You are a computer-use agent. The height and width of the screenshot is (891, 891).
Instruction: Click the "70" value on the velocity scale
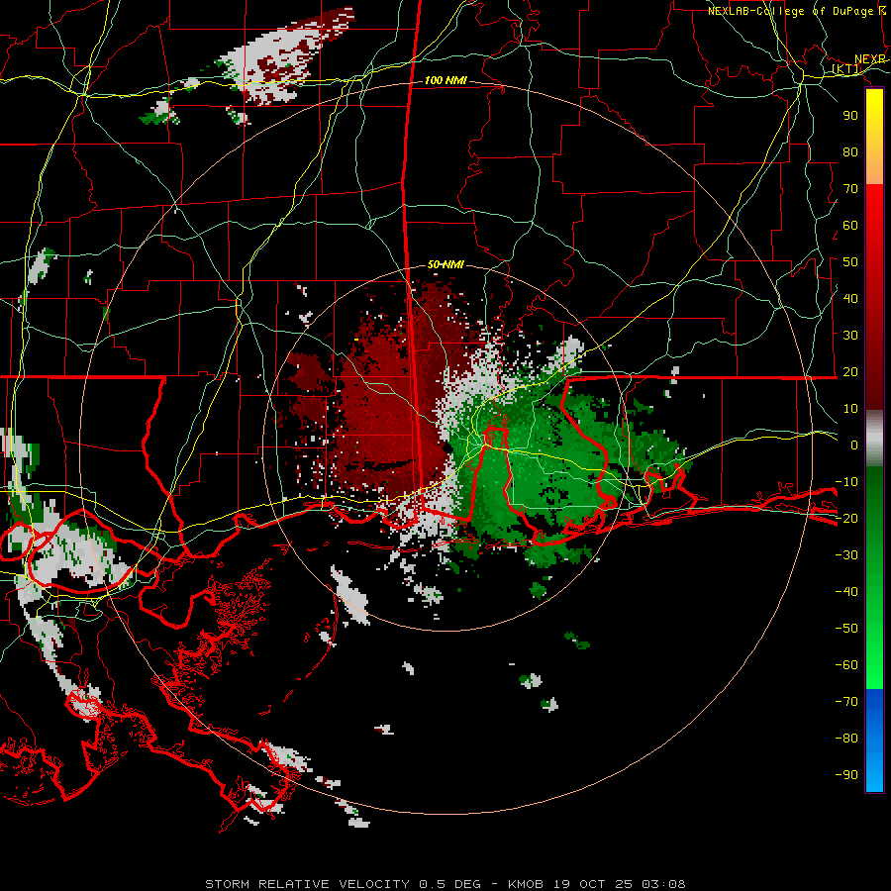coord(850,189)
